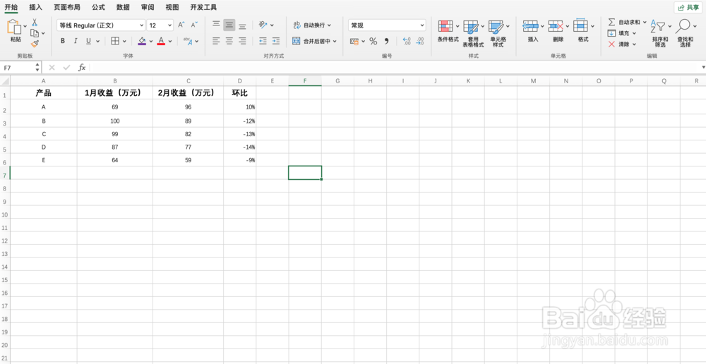Apply comma style

click(x=386, y=42)
